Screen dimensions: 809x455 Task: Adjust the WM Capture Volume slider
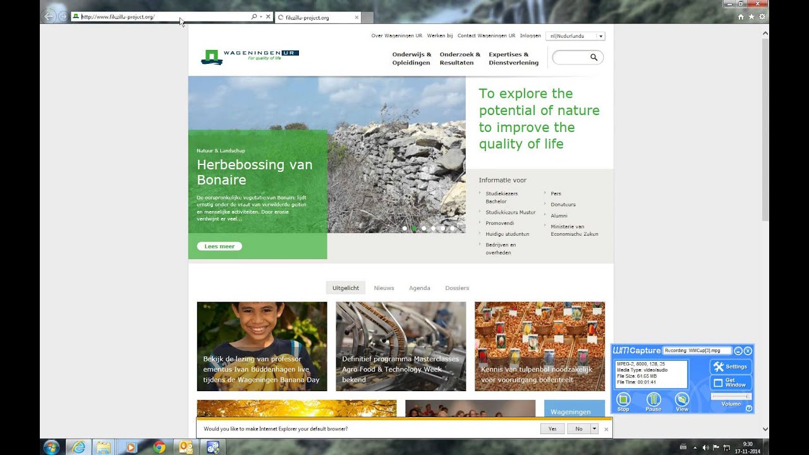click(731, 397)
